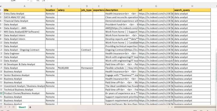Select 'Providing technical expertise' description cell
217x111 pixels.
(x=122, y=46)
